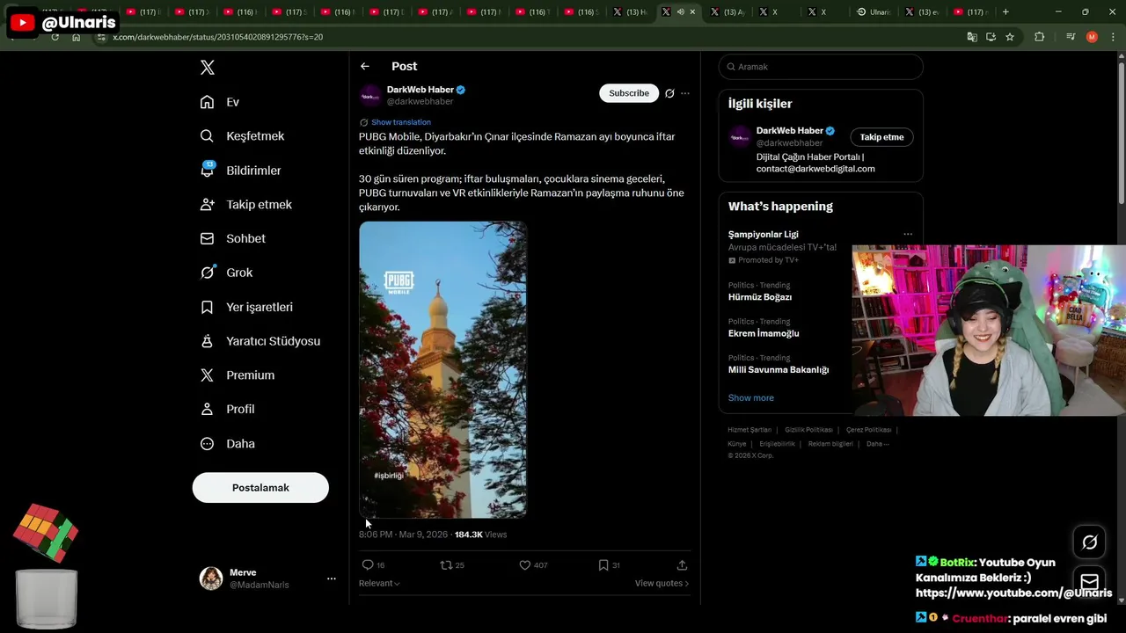
Task: Open Profil page
Action: click(227, 409)
